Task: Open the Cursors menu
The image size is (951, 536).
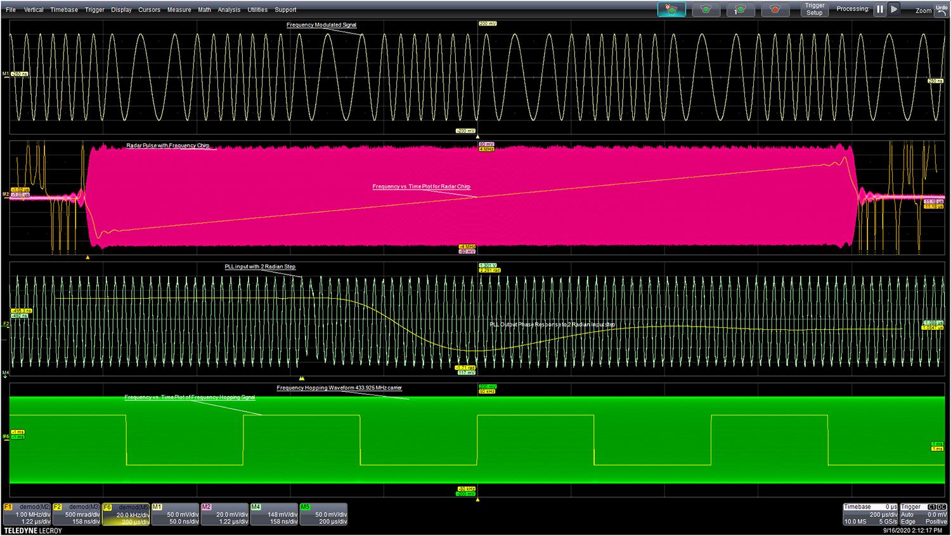Action: click(149, 10)
